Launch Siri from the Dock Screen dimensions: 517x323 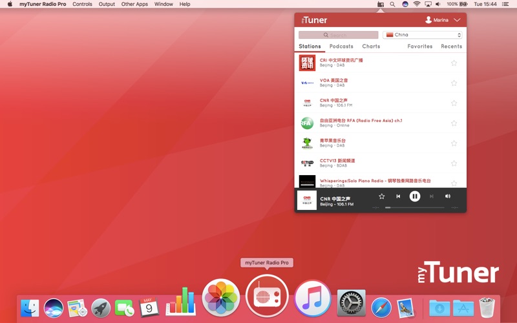[x=54, y=308]
